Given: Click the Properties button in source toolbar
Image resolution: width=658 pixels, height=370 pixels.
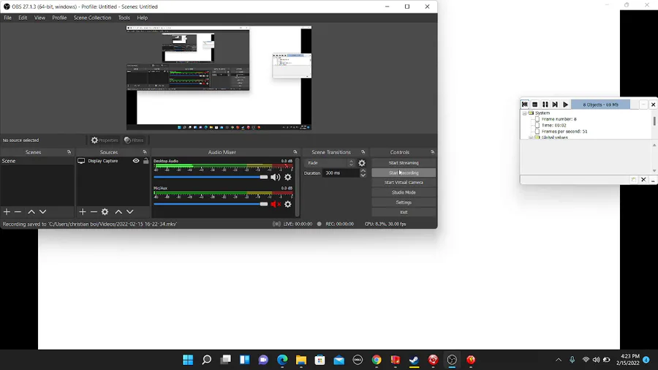Looking at the screenshot, I should (105, 140).
